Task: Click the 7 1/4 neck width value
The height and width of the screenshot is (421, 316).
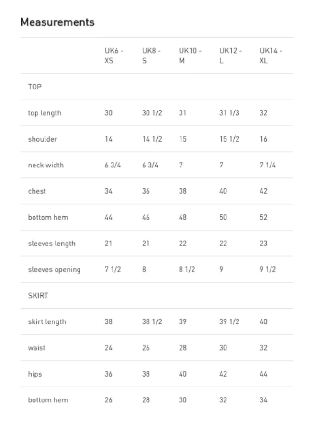Action: click(x=268, y=165)
